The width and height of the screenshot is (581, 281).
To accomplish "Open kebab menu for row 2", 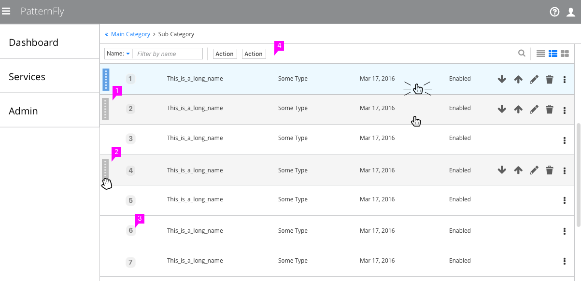I will pyautogui.click(x=565, y=110).
